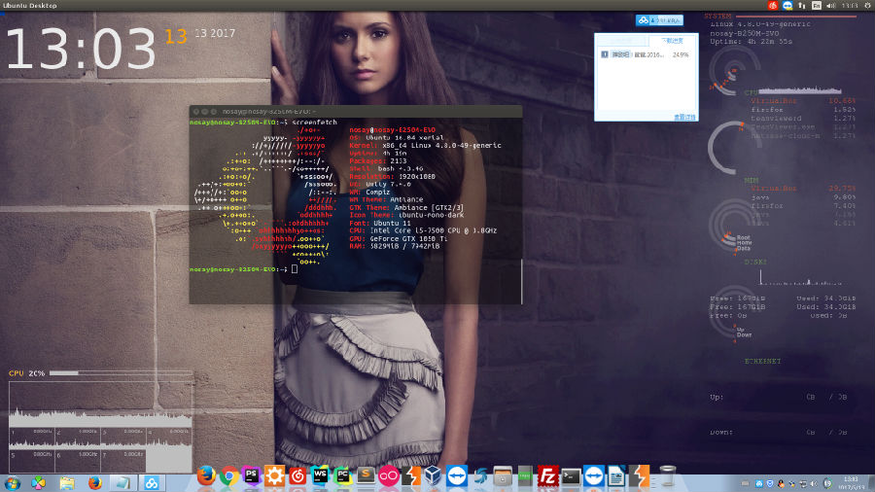Image resolution: width=875 pixels, height=492 pixels.
Task: Click the blue swirl dock icon
Action: click(479, 475)
